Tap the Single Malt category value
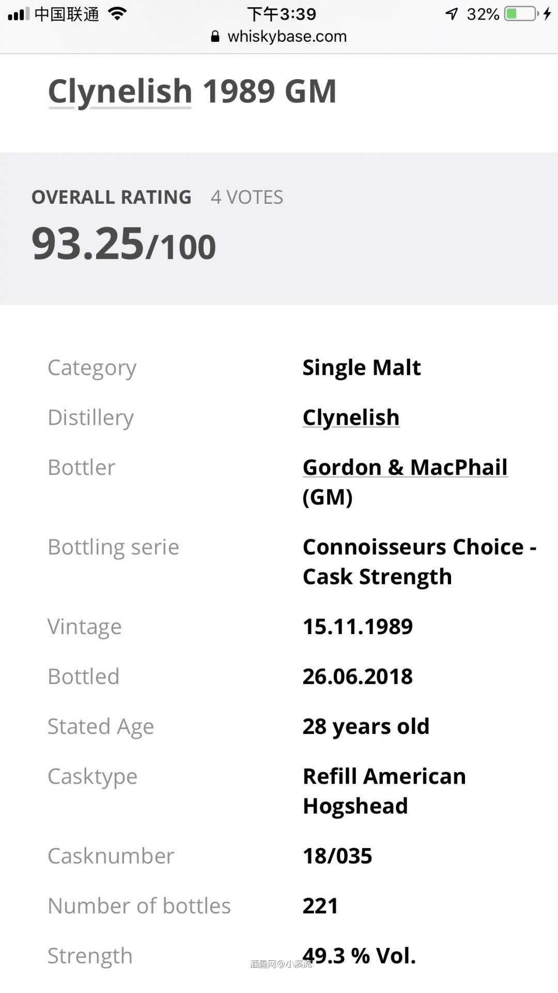The image size is (558, 993). (361, 367)
